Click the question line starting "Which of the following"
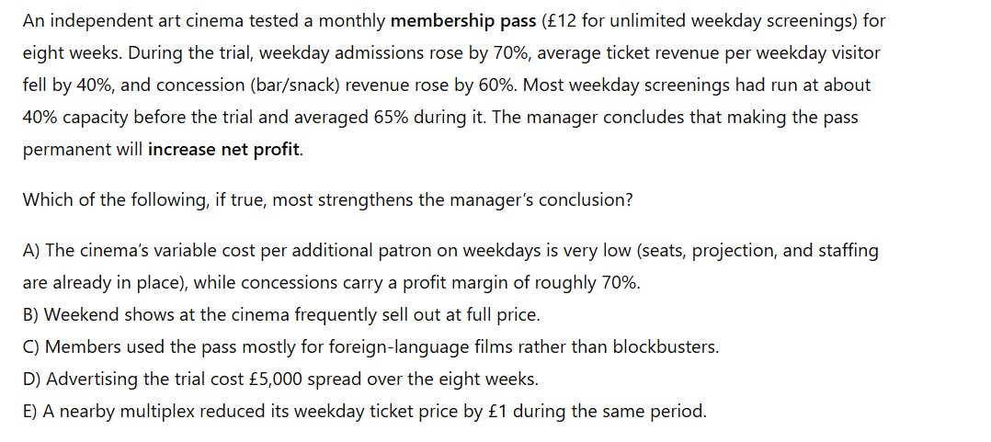 [x=327, y=200]
